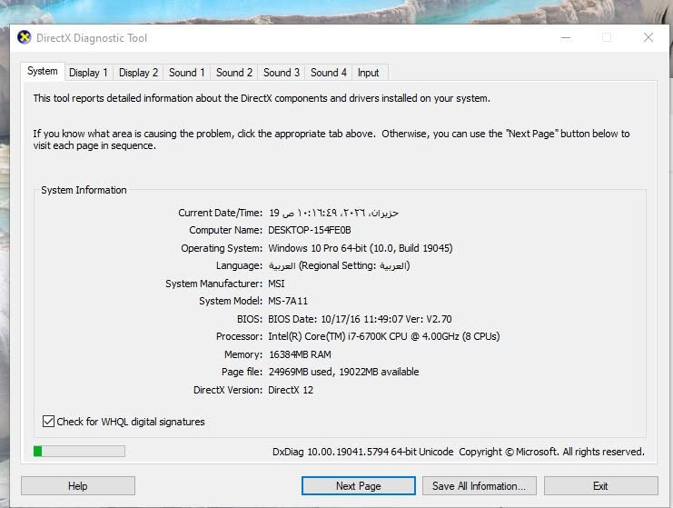Click the Next Page button

point(359,485)
